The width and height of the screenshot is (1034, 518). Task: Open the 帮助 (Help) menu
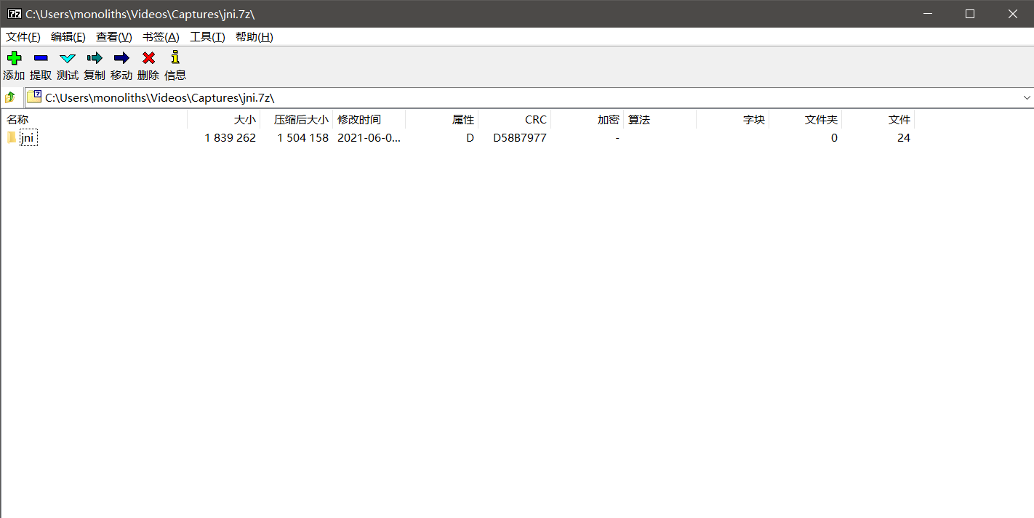(254, 36)
